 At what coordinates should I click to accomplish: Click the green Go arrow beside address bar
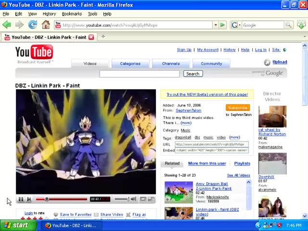222,25
